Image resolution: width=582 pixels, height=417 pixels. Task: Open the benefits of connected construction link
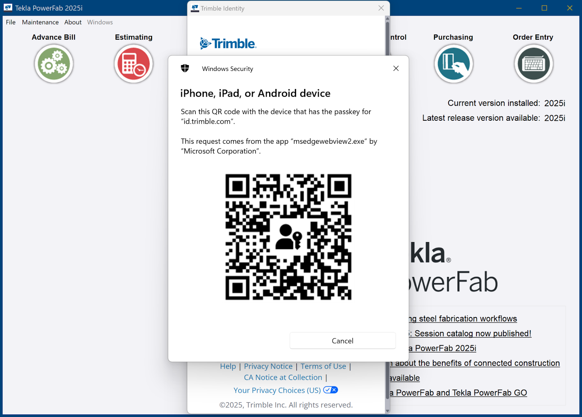(475, 363)
